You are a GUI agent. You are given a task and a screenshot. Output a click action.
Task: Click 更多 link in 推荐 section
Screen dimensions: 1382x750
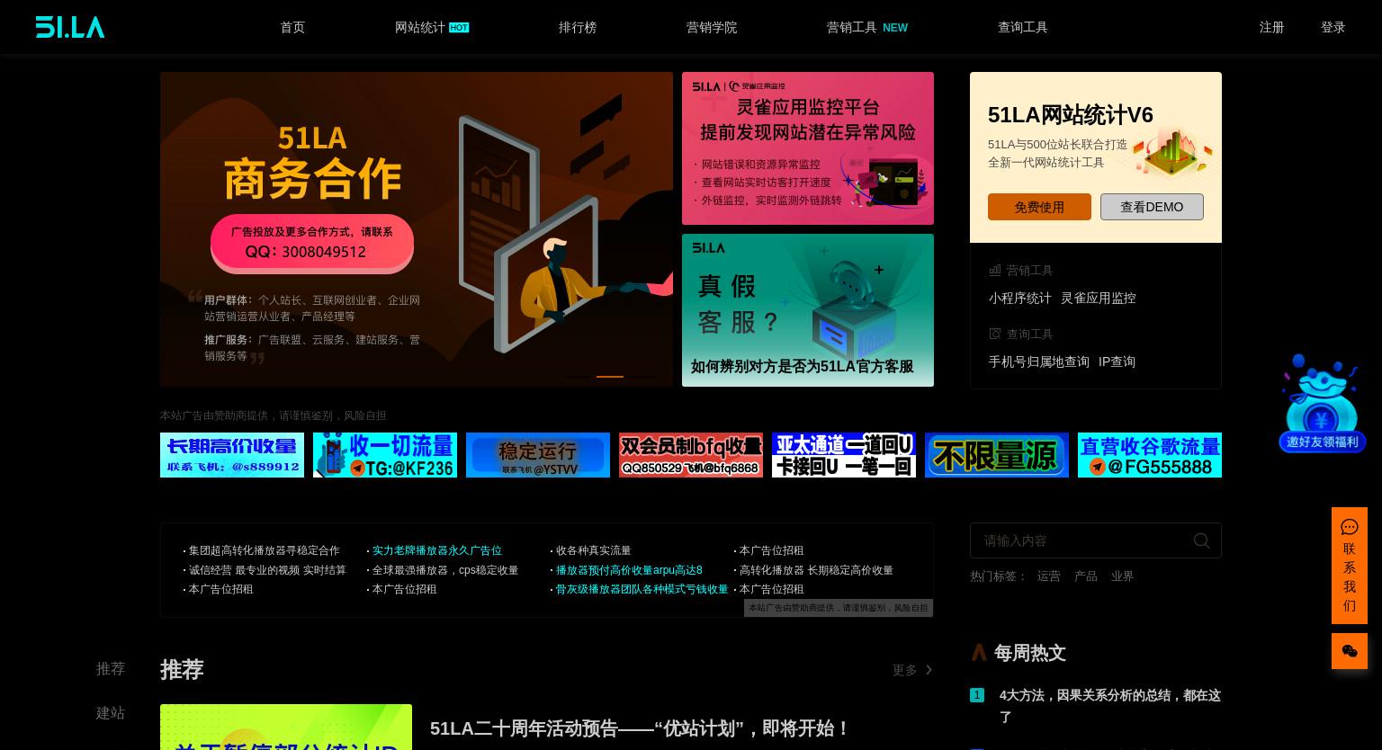pyautogui.click(x=905, y=670)
